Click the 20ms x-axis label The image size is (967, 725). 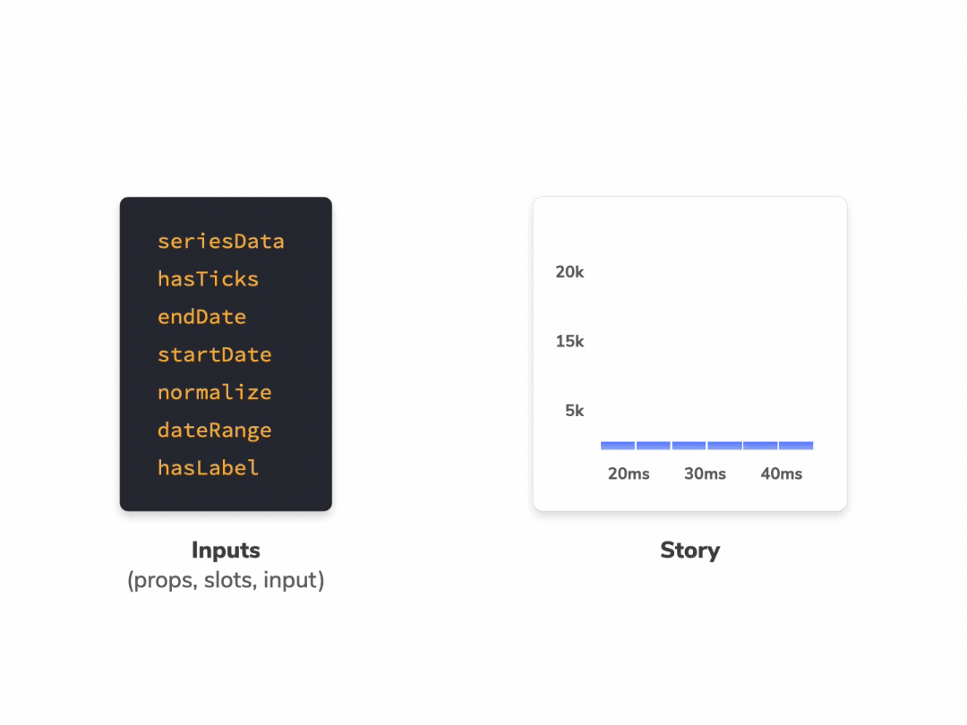tap(629, 473)
